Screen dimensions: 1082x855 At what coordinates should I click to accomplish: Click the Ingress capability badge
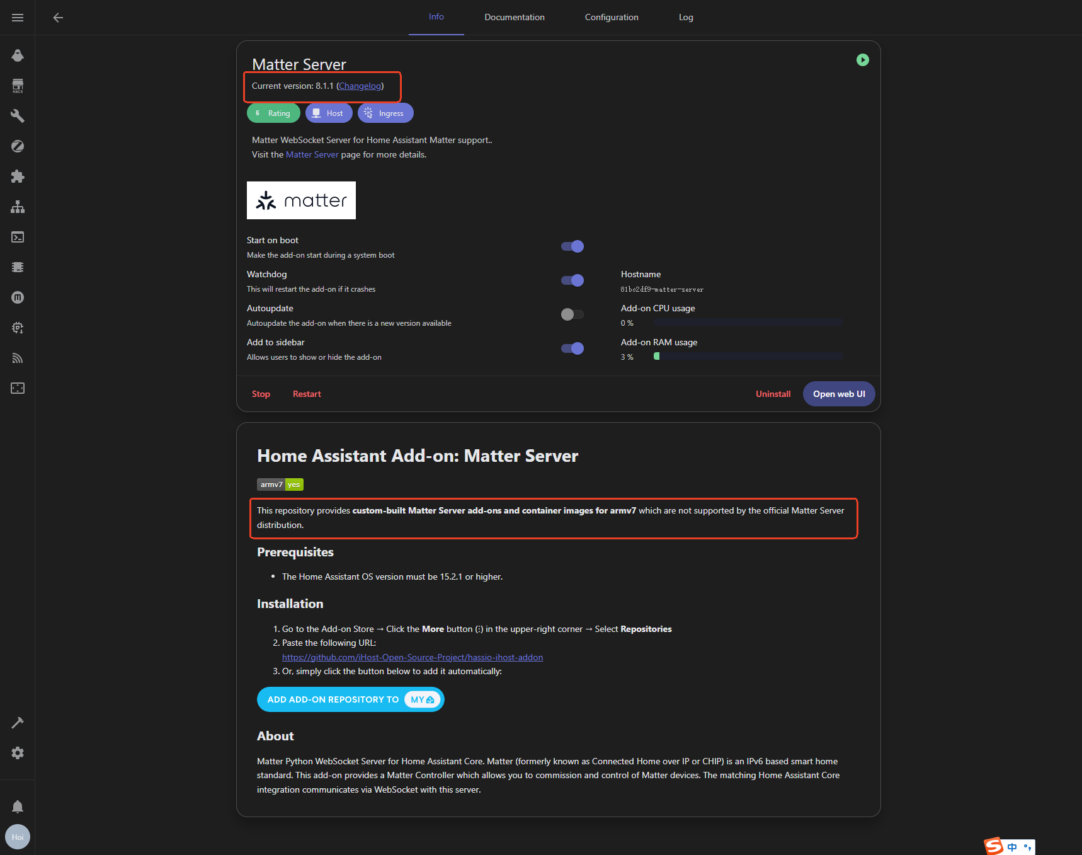coord(385,113)
